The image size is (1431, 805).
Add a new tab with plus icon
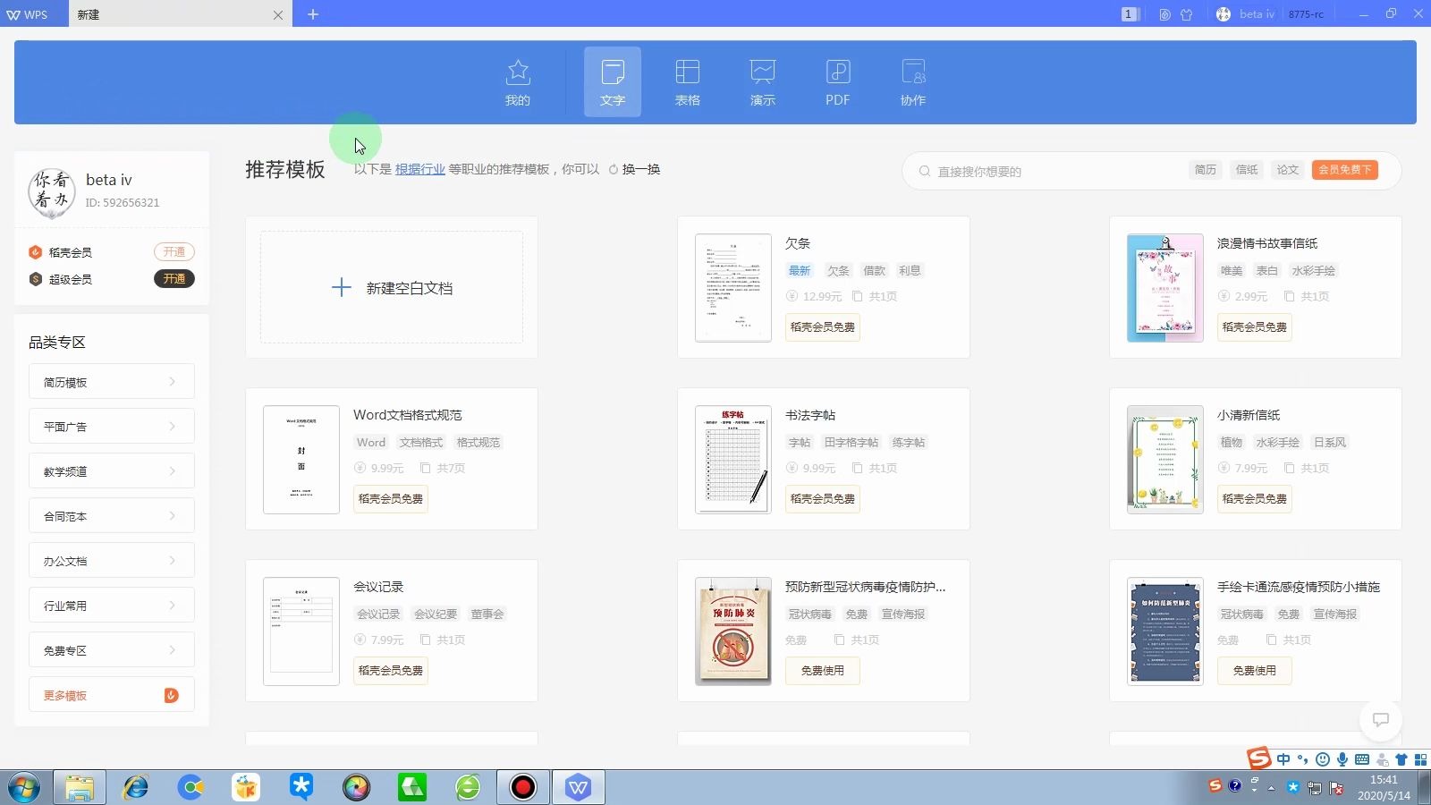point(313,14)
